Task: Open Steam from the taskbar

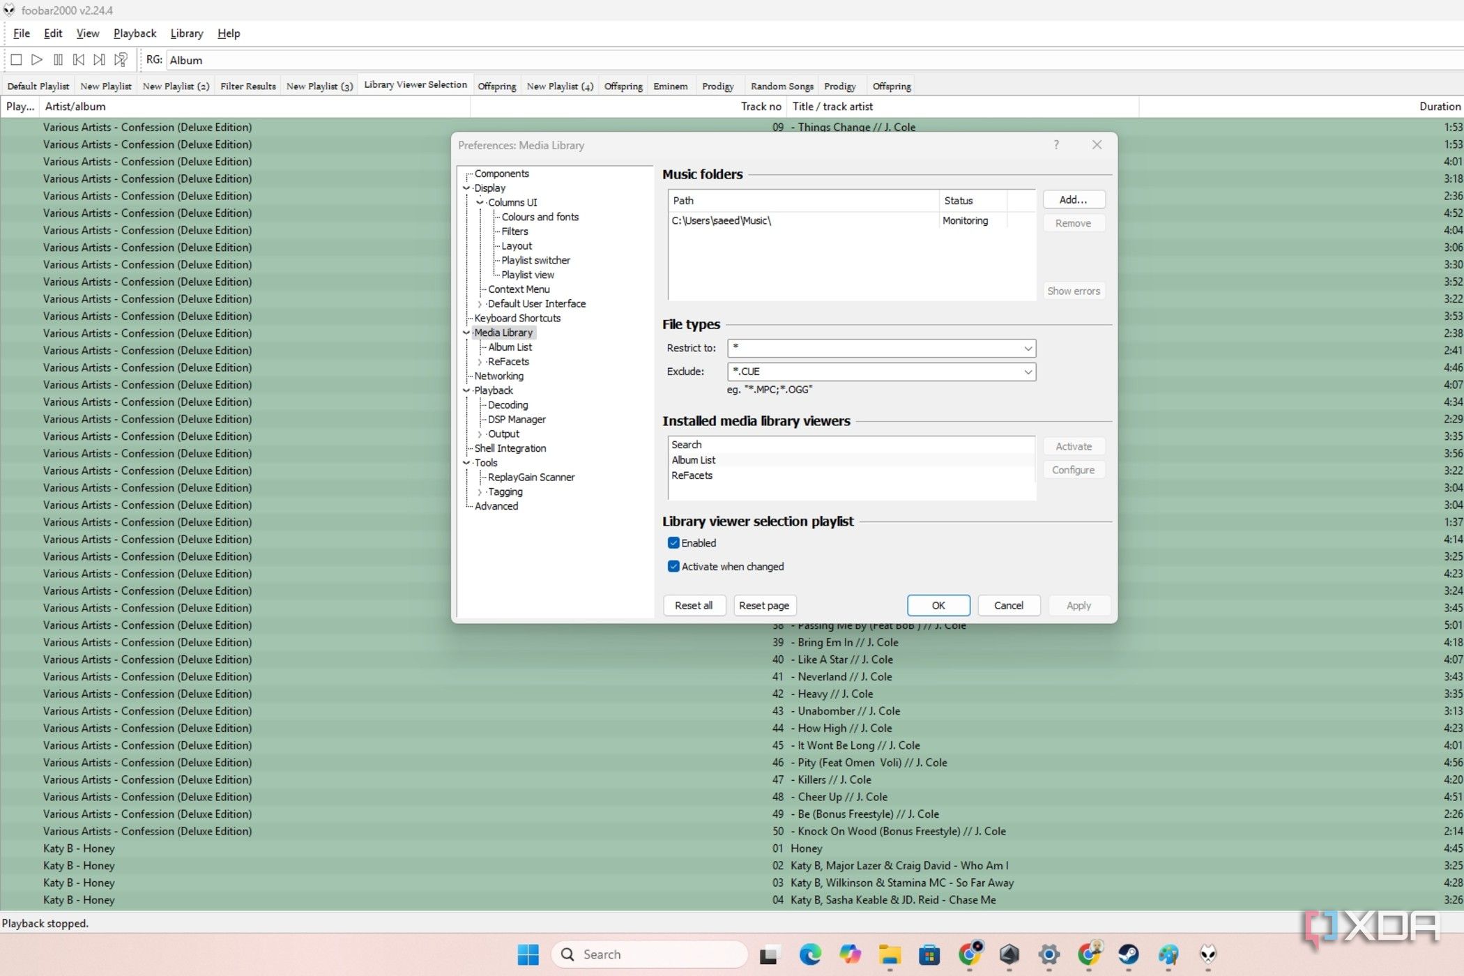Action: [x=1129, y=954]
